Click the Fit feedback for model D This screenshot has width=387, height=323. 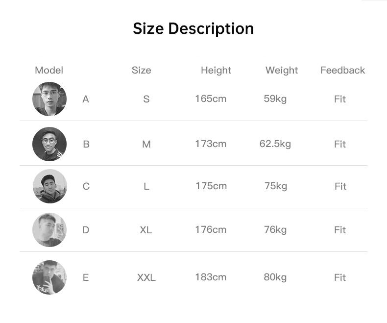[x=340, y=230]
